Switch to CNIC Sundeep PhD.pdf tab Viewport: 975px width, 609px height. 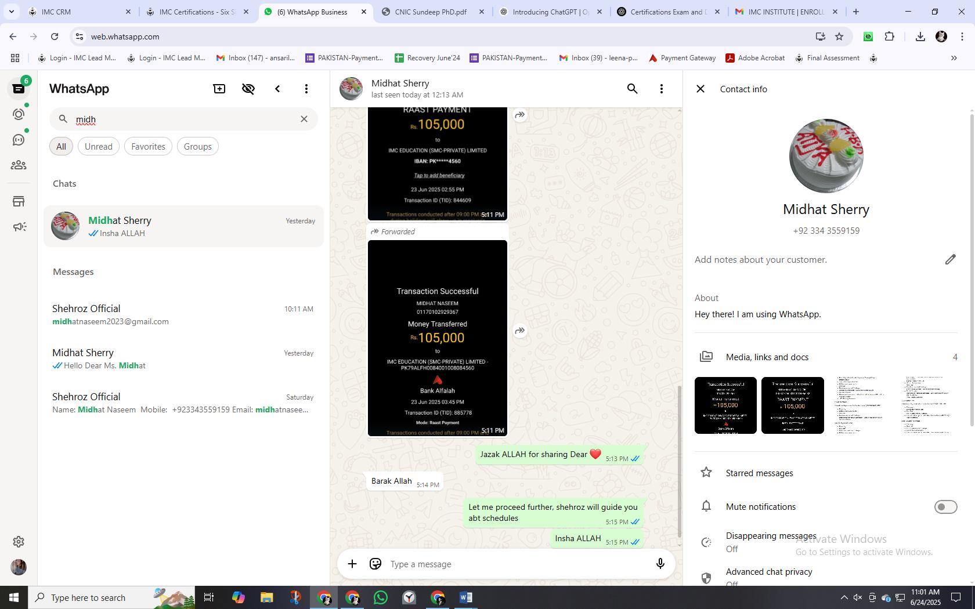433,12
